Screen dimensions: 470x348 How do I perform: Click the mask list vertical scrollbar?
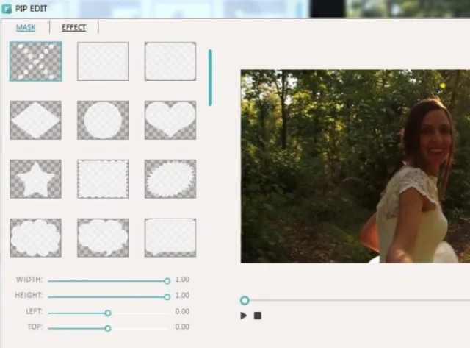click(x=211, y=78)
